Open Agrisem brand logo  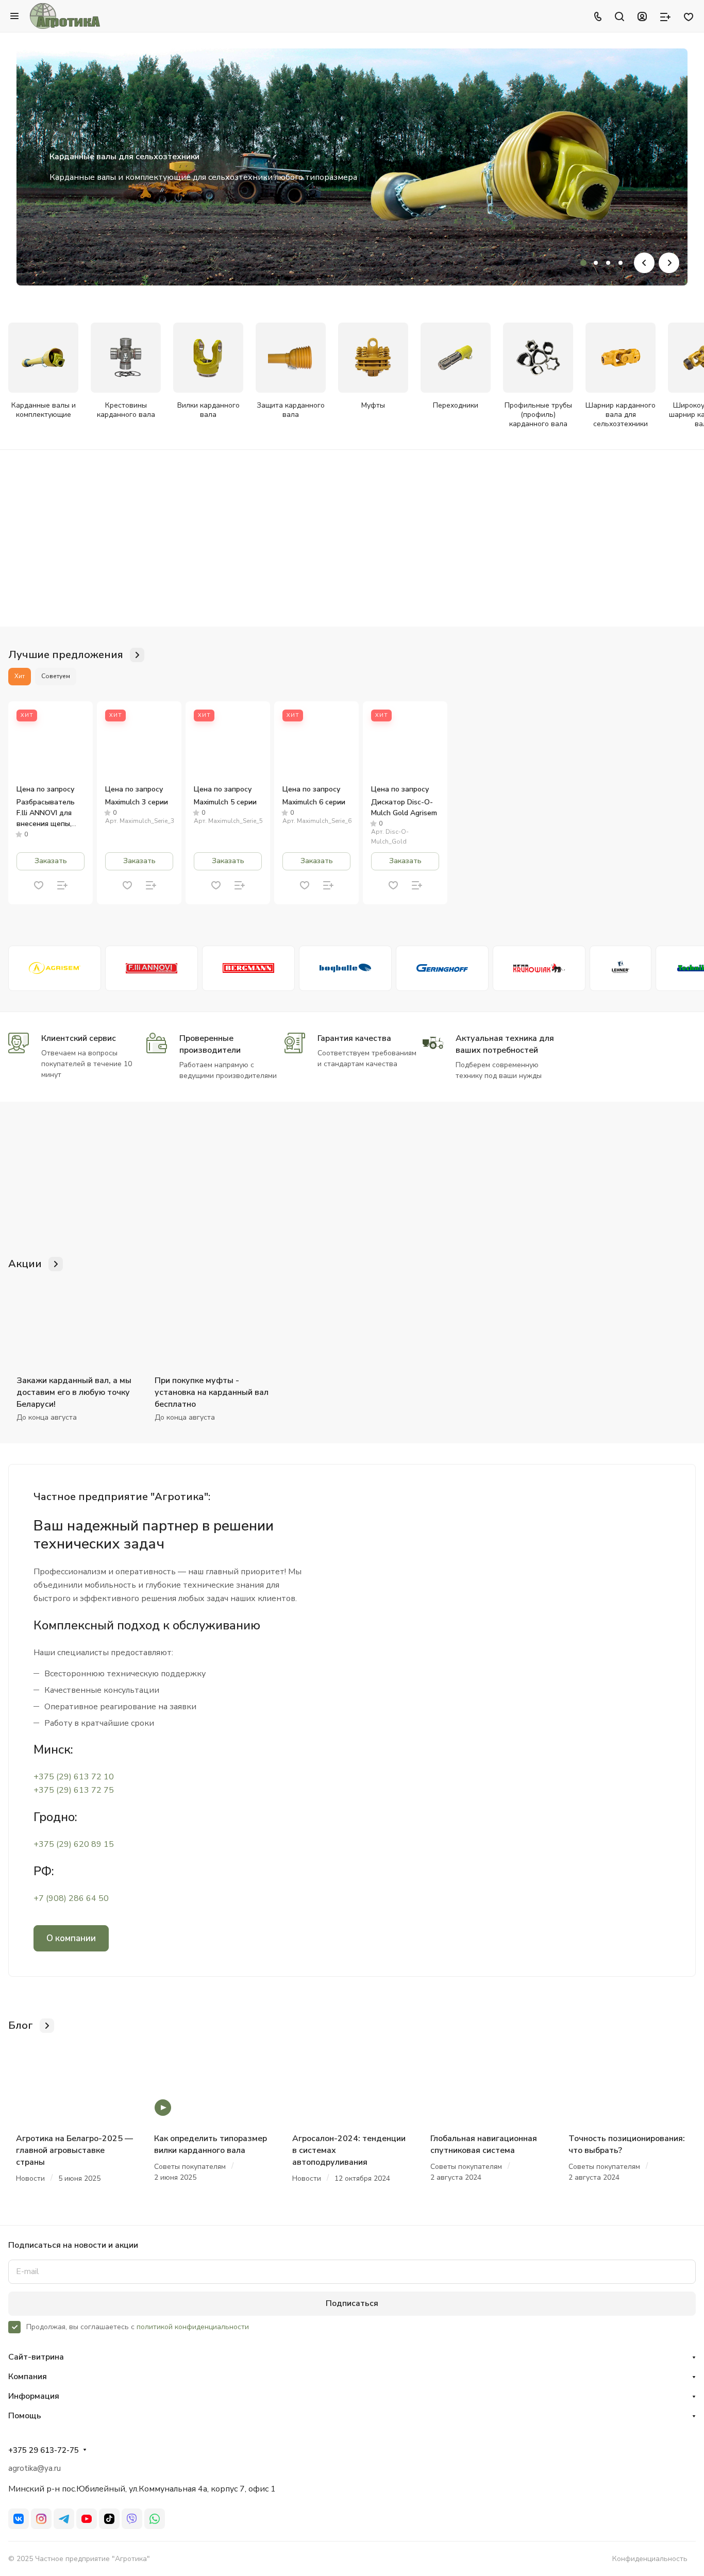(55, 968)
